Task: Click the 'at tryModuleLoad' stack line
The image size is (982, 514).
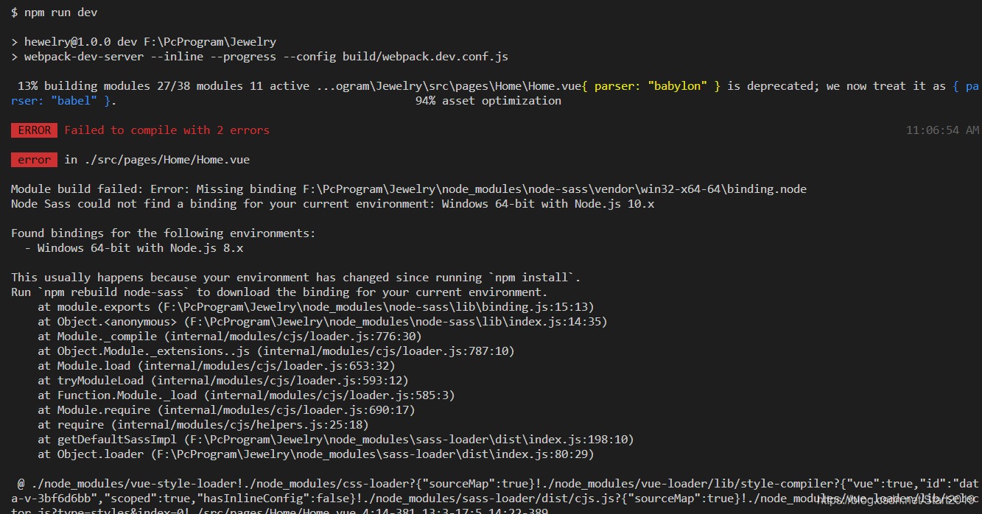Action: tap(223, 381)
